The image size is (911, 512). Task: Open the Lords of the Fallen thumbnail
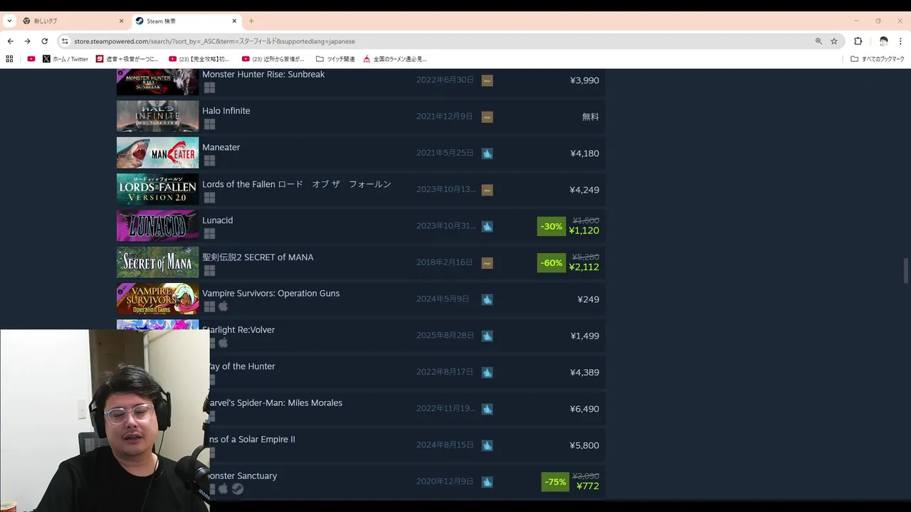click(x=157, y=189)
